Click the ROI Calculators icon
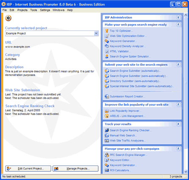This screenshot has width=189, height=180. click(x=107, y=170)
